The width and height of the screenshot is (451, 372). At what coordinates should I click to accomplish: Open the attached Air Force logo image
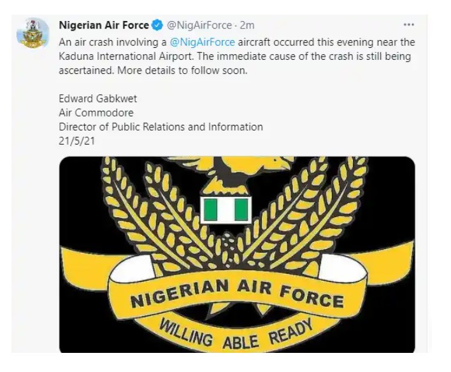pos(237,255)
